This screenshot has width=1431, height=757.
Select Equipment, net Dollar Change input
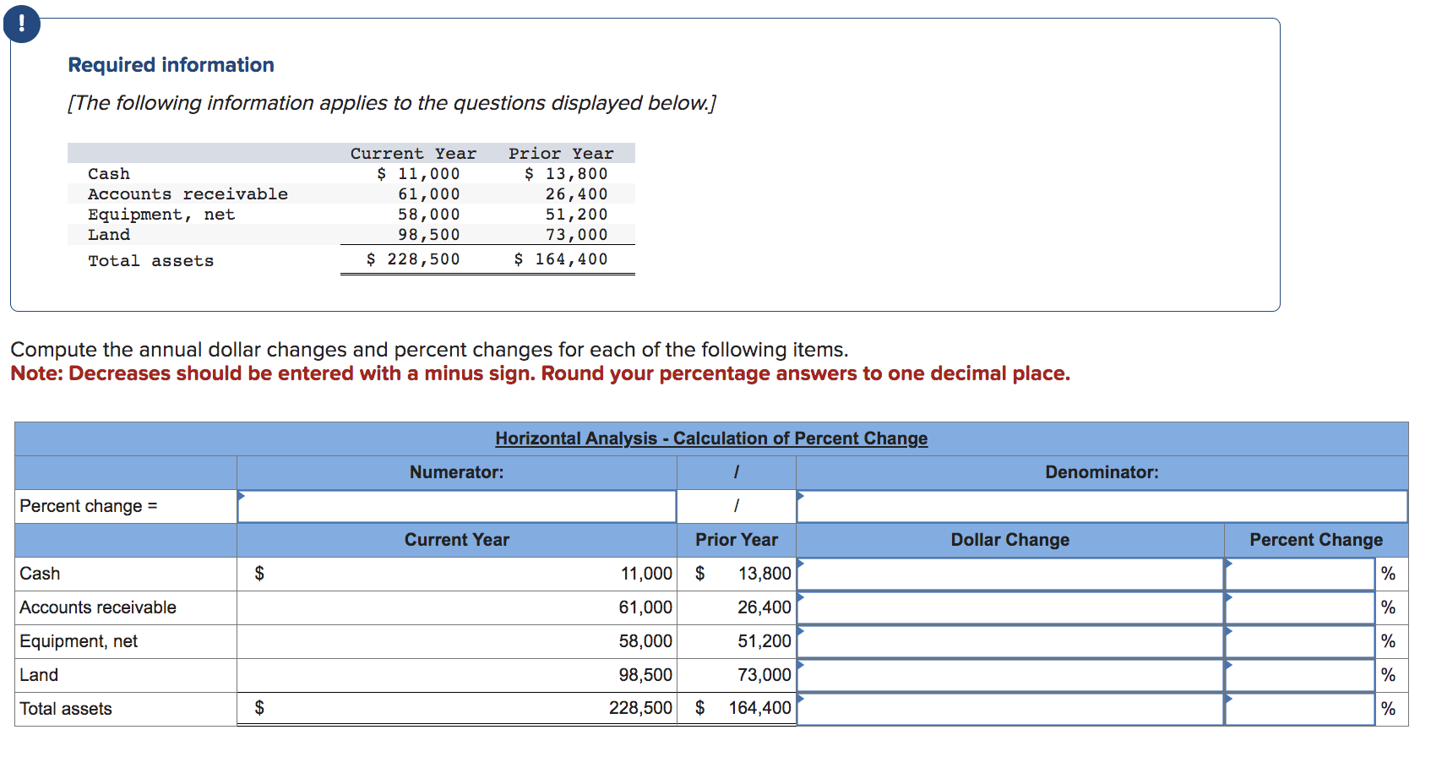pyautogui.click(x=1010, y=641)
